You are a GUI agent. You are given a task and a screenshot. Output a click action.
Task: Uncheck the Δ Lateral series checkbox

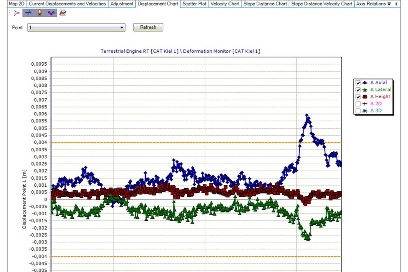pos(358,90)
